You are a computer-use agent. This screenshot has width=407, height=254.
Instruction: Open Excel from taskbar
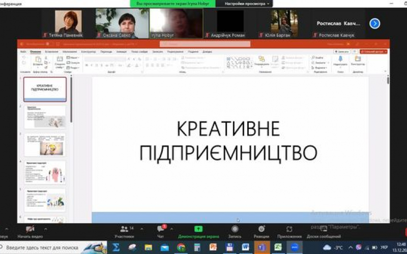click(278, 247)
